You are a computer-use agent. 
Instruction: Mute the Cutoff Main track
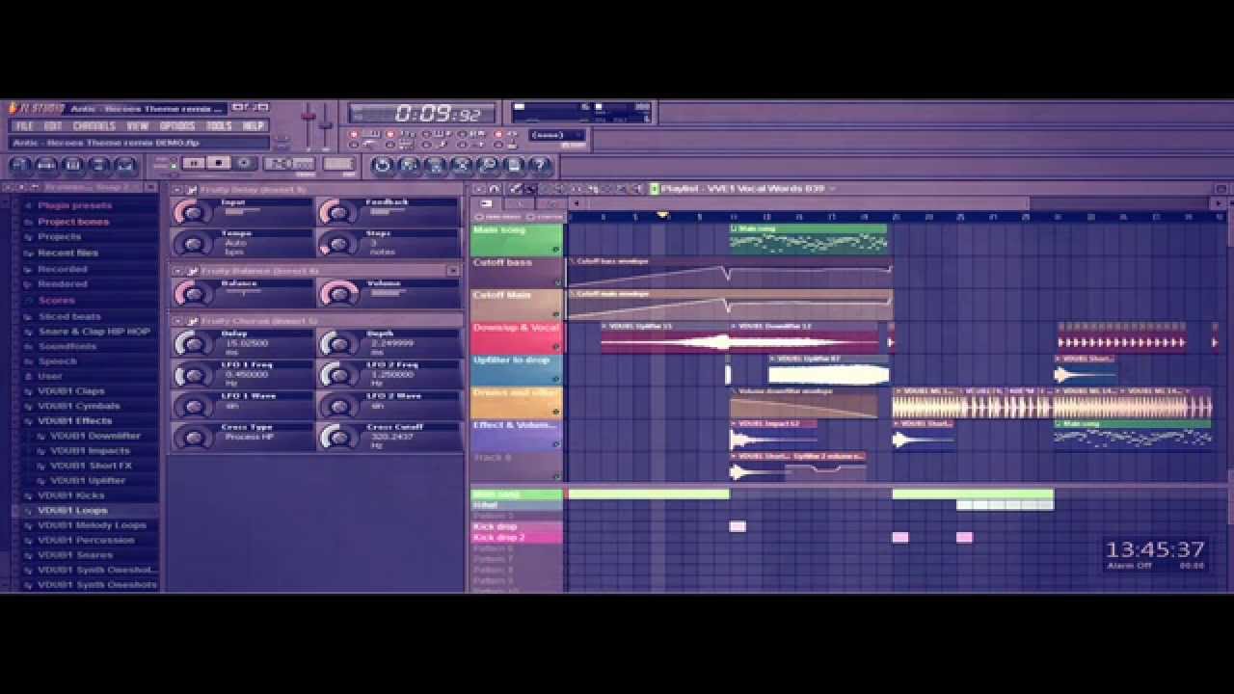(x=555, y=315)
